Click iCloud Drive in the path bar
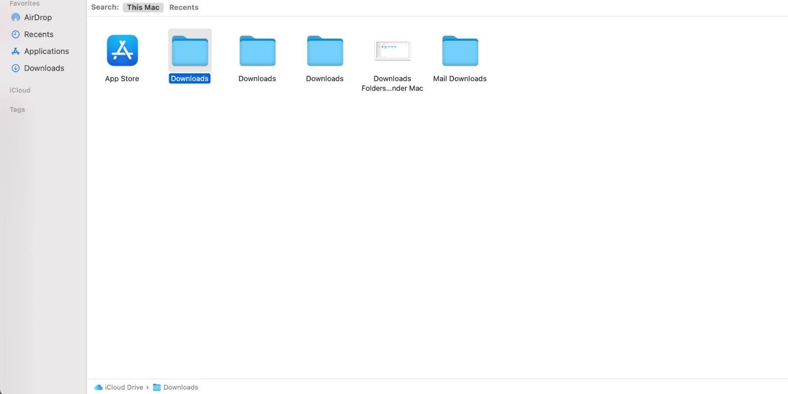The image size is (788, 394). coord(119,387)
